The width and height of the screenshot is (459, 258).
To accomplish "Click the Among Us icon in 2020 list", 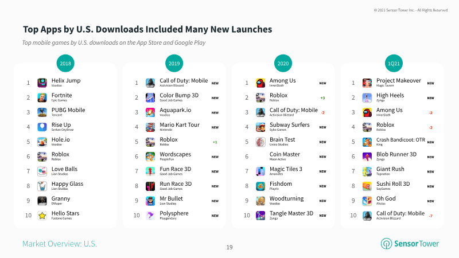I will [x=260, y=83].
